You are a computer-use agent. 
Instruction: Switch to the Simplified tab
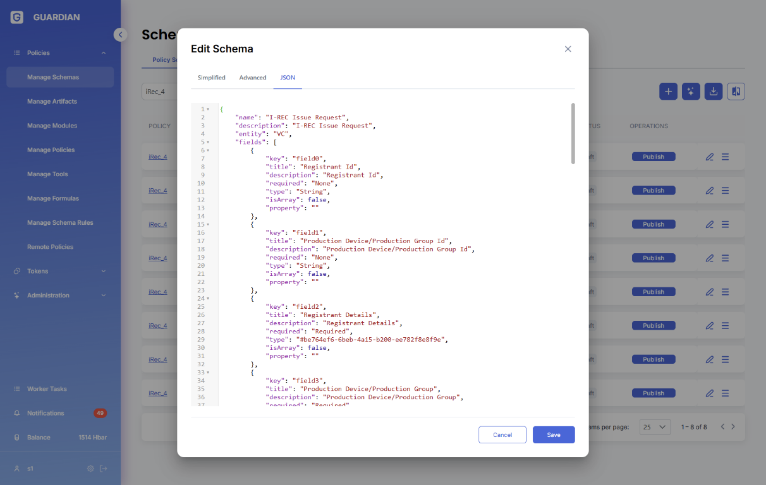coord(211,78)
